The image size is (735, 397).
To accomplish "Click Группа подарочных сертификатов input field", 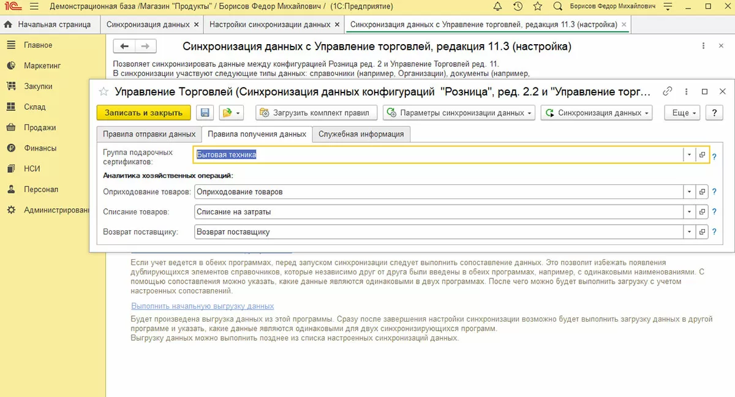I will coord(438,155).
